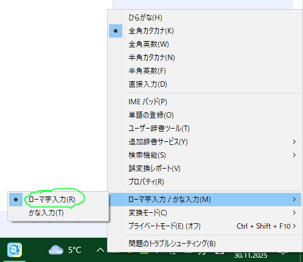Open ユーザー辞書ツール(T)
303x262 pixels.
(x=205, y=129)
